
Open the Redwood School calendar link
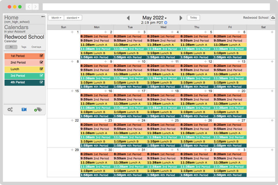tap(24, 37)
